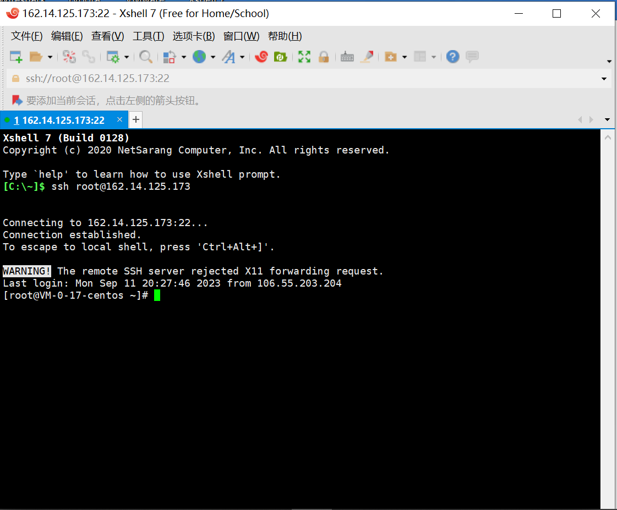Click the lock screen padlock icon
The image size is (617, 510).
tap(324, 57)
